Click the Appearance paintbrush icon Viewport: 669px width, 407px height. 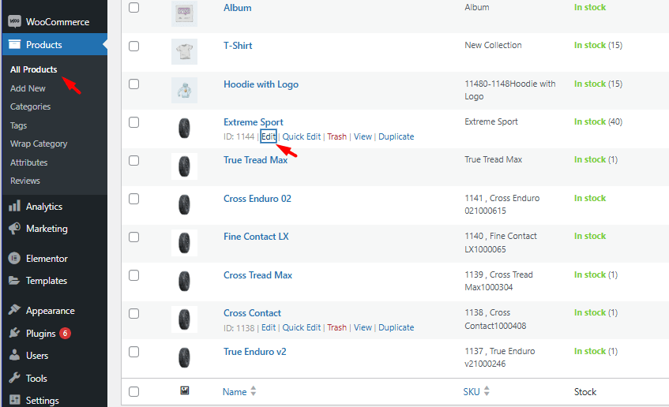point(14,311)
